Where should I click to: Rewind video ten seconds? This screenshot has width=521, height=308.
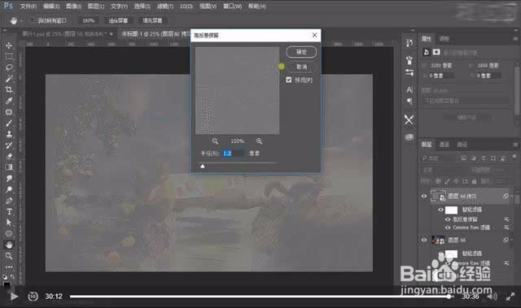(x=33, y=296)
